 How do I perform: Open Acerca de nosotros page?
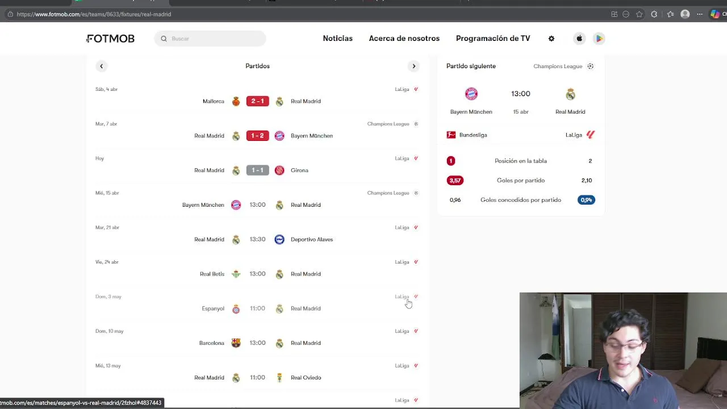click(x=404, y=38)
